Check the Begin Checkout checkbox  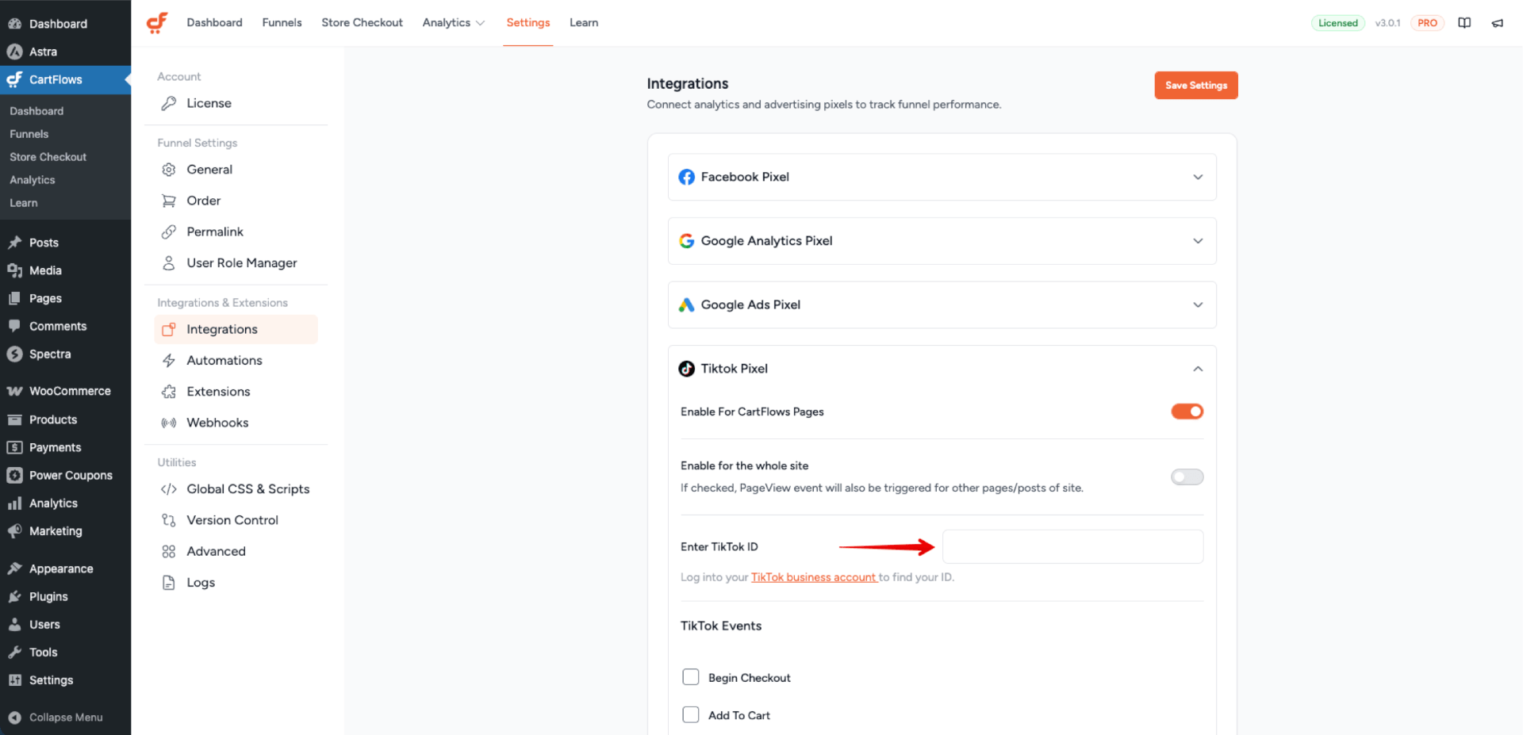(691, 677)
